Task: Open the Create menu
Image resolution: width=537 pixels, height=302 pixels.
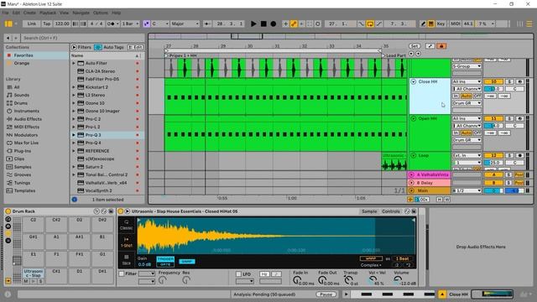Action: [29, 13]
